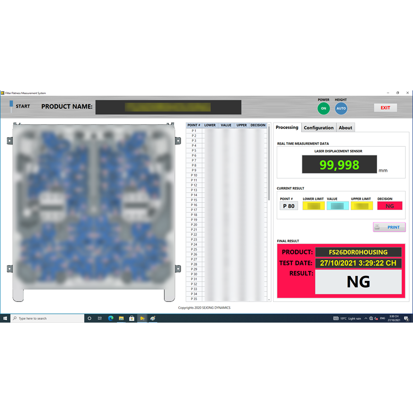This screenshot has height=413, width=413.
Task: Open the Windows Start menu
Action: coord(5,318)
